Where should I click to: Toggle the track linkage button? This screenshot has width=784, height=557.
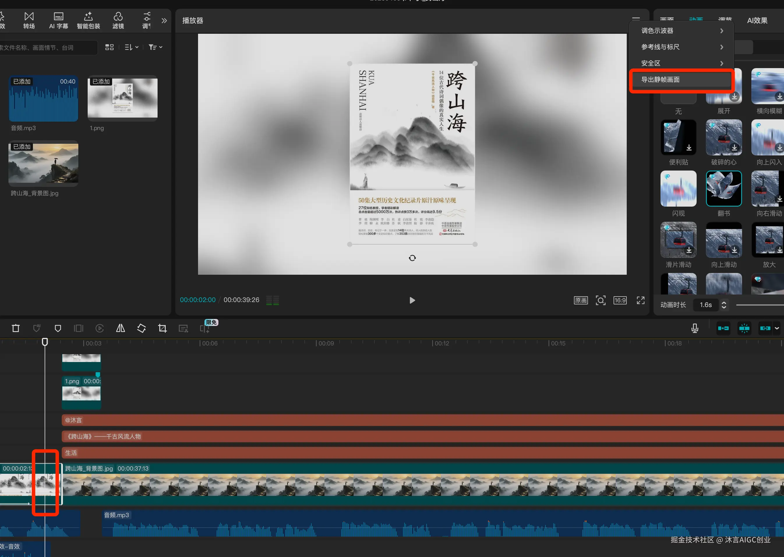coord(765,328)
